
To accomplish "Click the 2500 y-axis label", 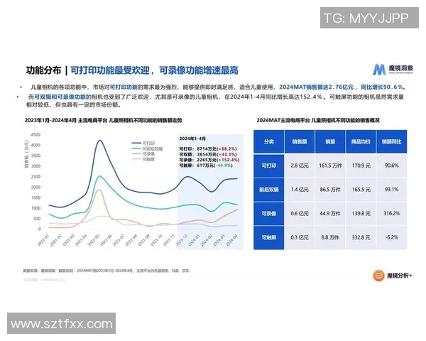I will click(35, 176).
